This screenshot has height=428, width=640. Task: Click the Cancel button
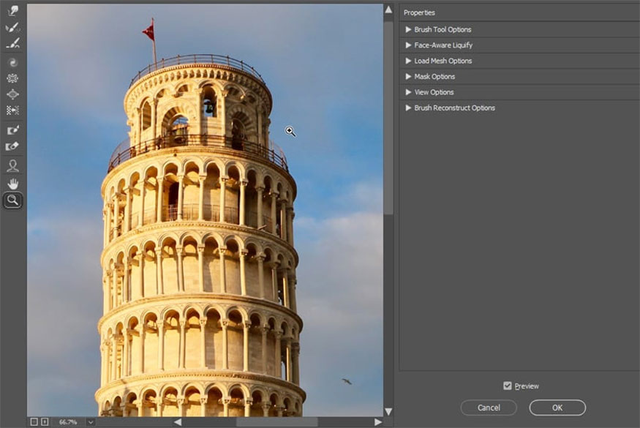coord(489,408)
